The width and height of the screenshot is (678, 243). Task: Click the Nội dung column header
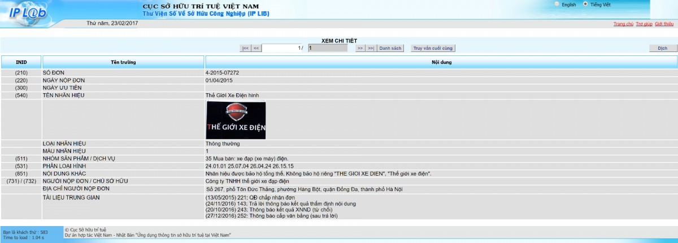441,62
